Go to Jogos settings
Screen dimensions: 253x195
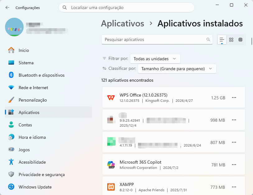(x=48, y=150)
